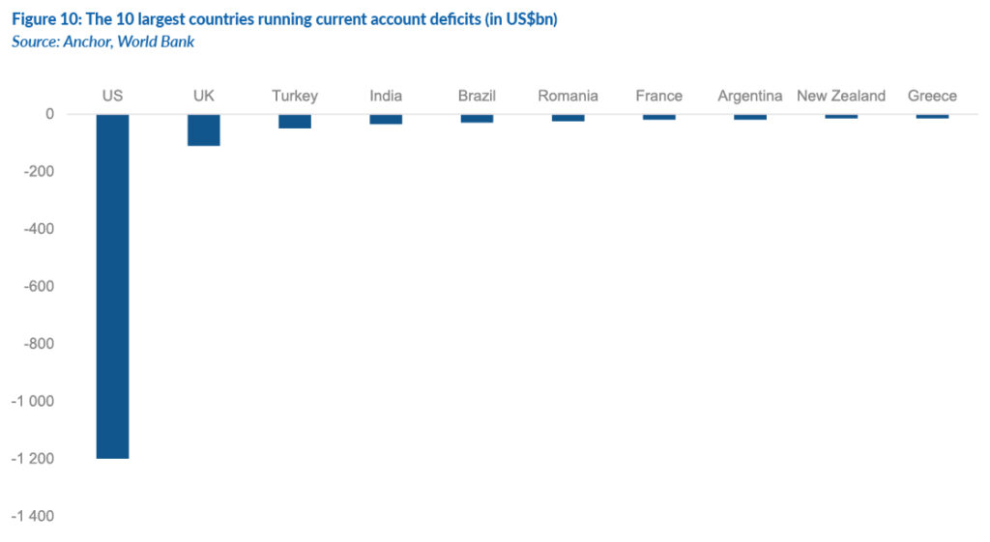Click the -1 400 axis label
The height and width of the screenshot is (542, 990).
(x=33, y=516)
